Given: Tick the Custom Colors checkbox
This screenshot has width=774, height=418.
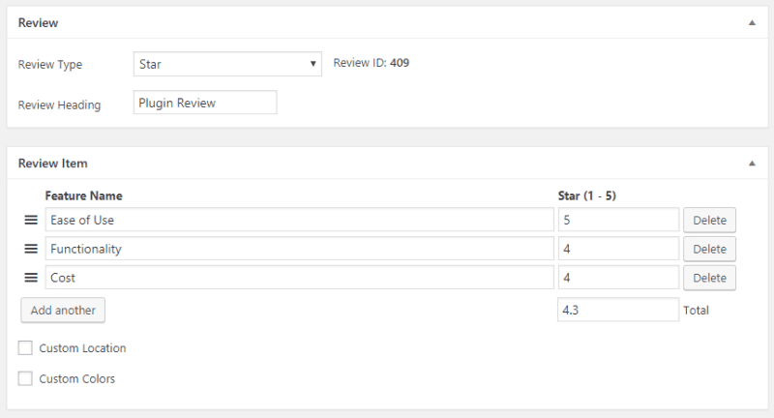Looking at the screenshot, I should pos(25,378).
